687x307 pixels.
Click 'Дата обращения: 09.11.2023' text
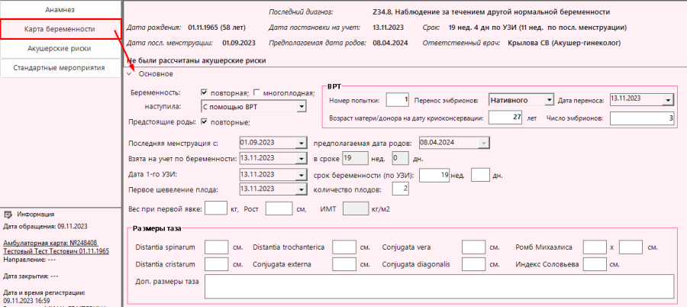[46, 227]
